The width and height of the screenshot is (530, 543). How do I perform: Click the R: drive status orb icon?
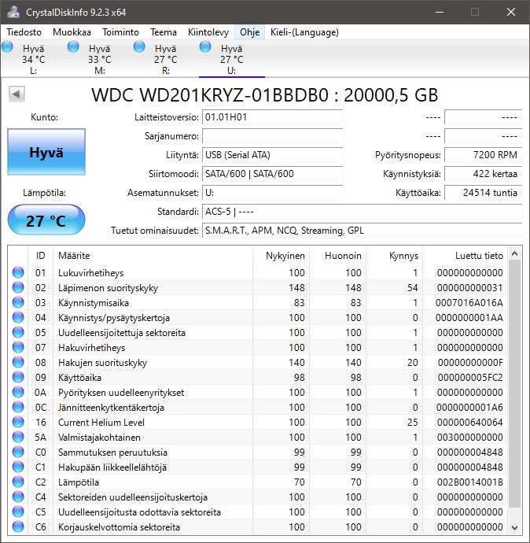coord(140,48)
